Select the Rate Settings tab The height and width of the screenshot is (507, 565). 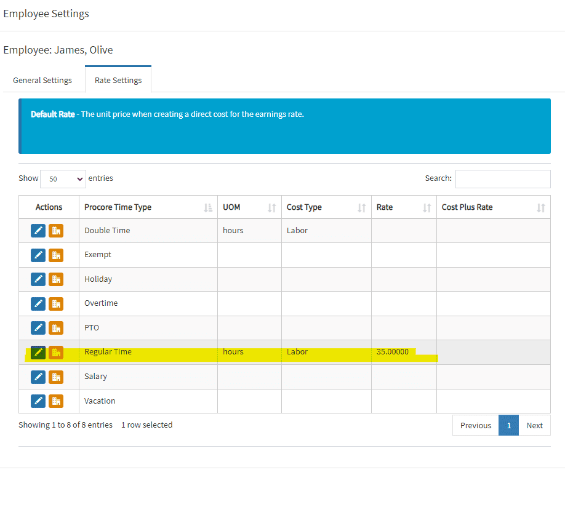coord(118,81)
